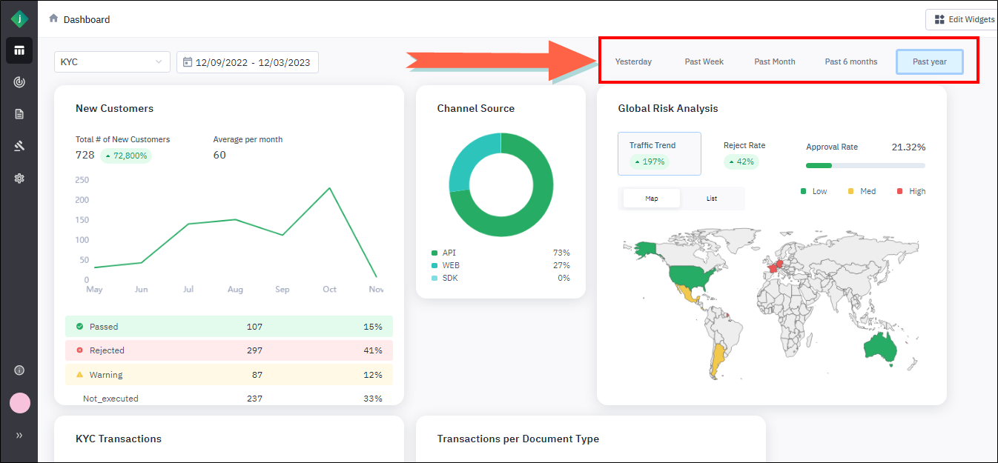Click the green diamond logo in sidebar

coord(19,19)
